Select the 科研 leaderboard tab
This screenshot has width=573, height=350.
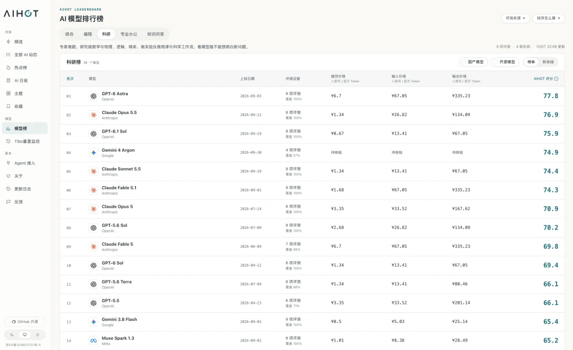point(106,34)
